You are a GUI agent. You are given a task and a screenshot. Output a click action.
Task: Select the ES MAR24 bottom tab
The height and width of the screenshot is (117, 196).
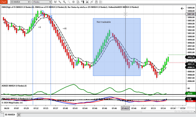click(x=10, y=114)
